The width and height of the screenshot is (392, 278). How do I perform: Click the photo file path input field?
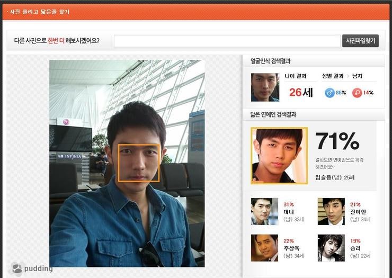click(x=227, y=41)
